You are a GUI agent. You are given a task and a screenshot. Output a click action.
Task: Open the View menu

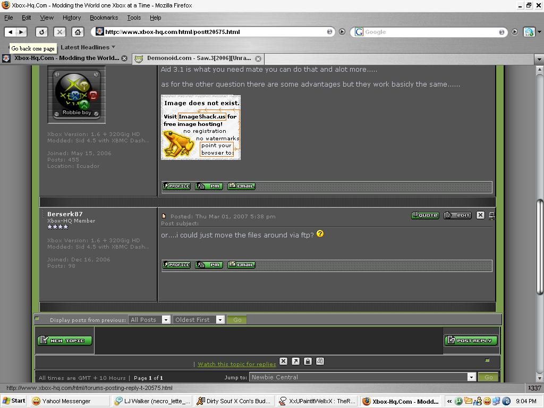click(x=47, y=18)
